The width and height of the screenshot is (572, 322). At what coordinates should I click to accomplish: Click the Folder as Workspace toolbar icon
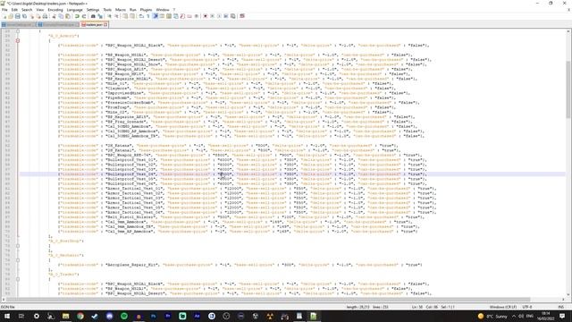(189, 16)
